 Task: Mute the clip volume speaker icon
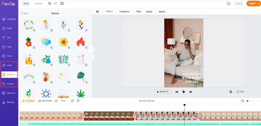(97, 12)
